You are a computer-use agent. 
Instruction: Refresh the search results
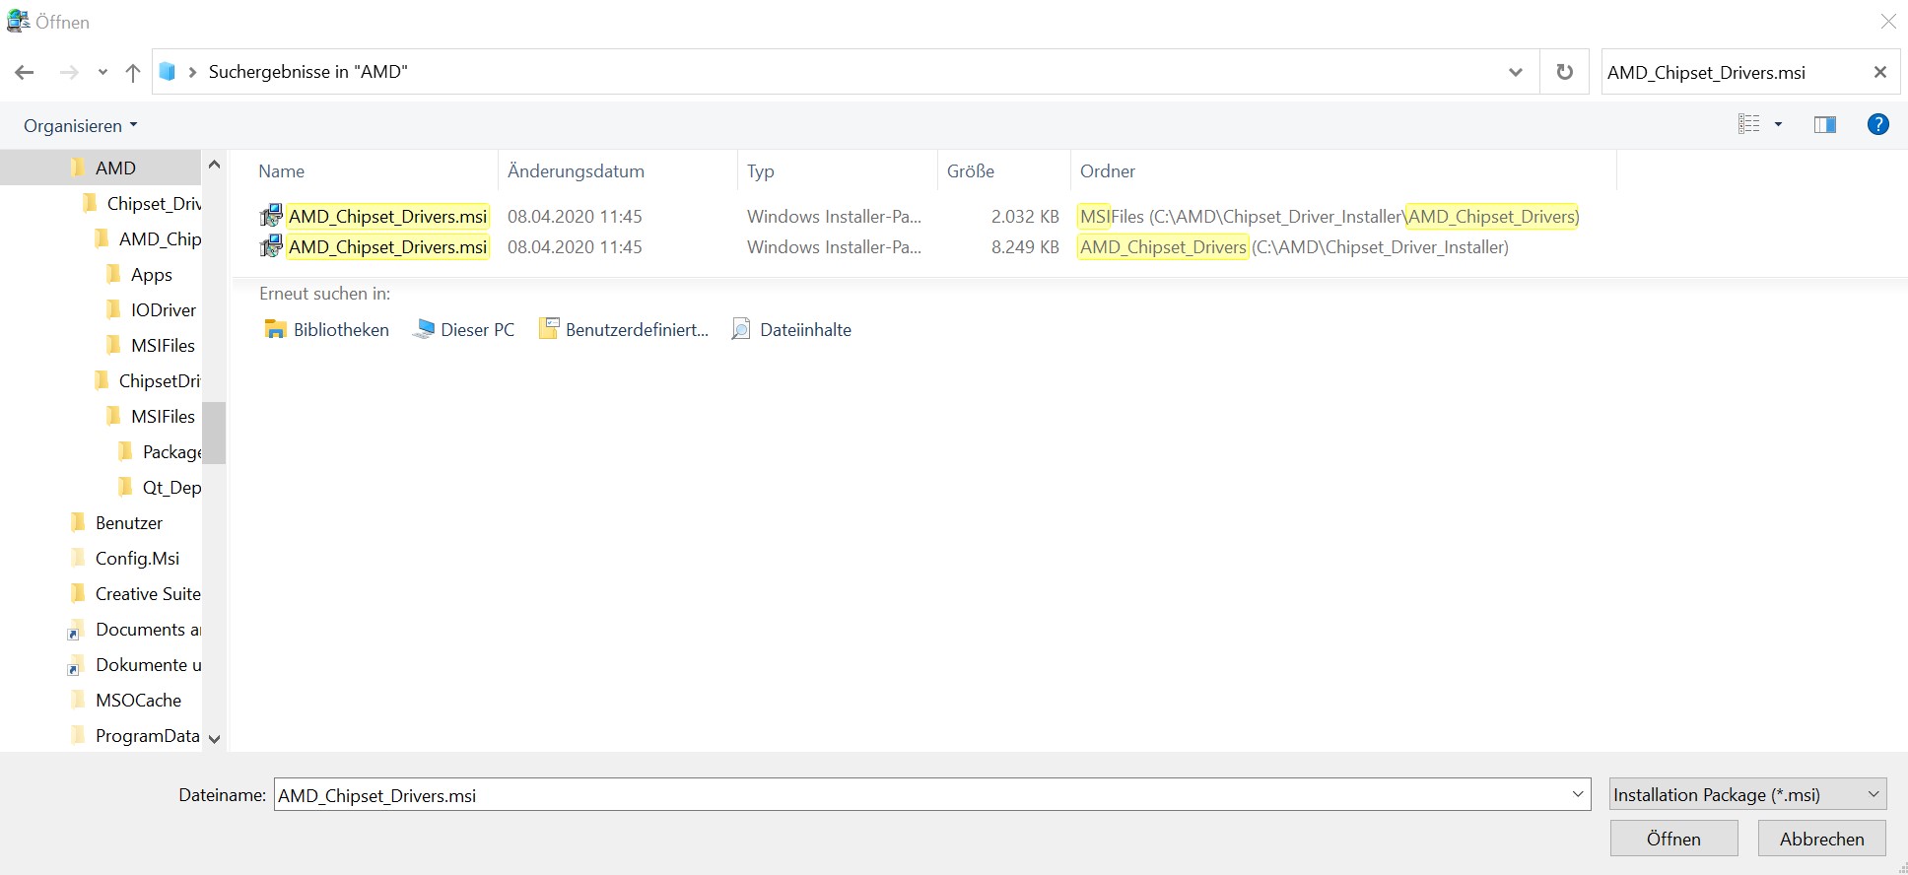(1564, 72)
